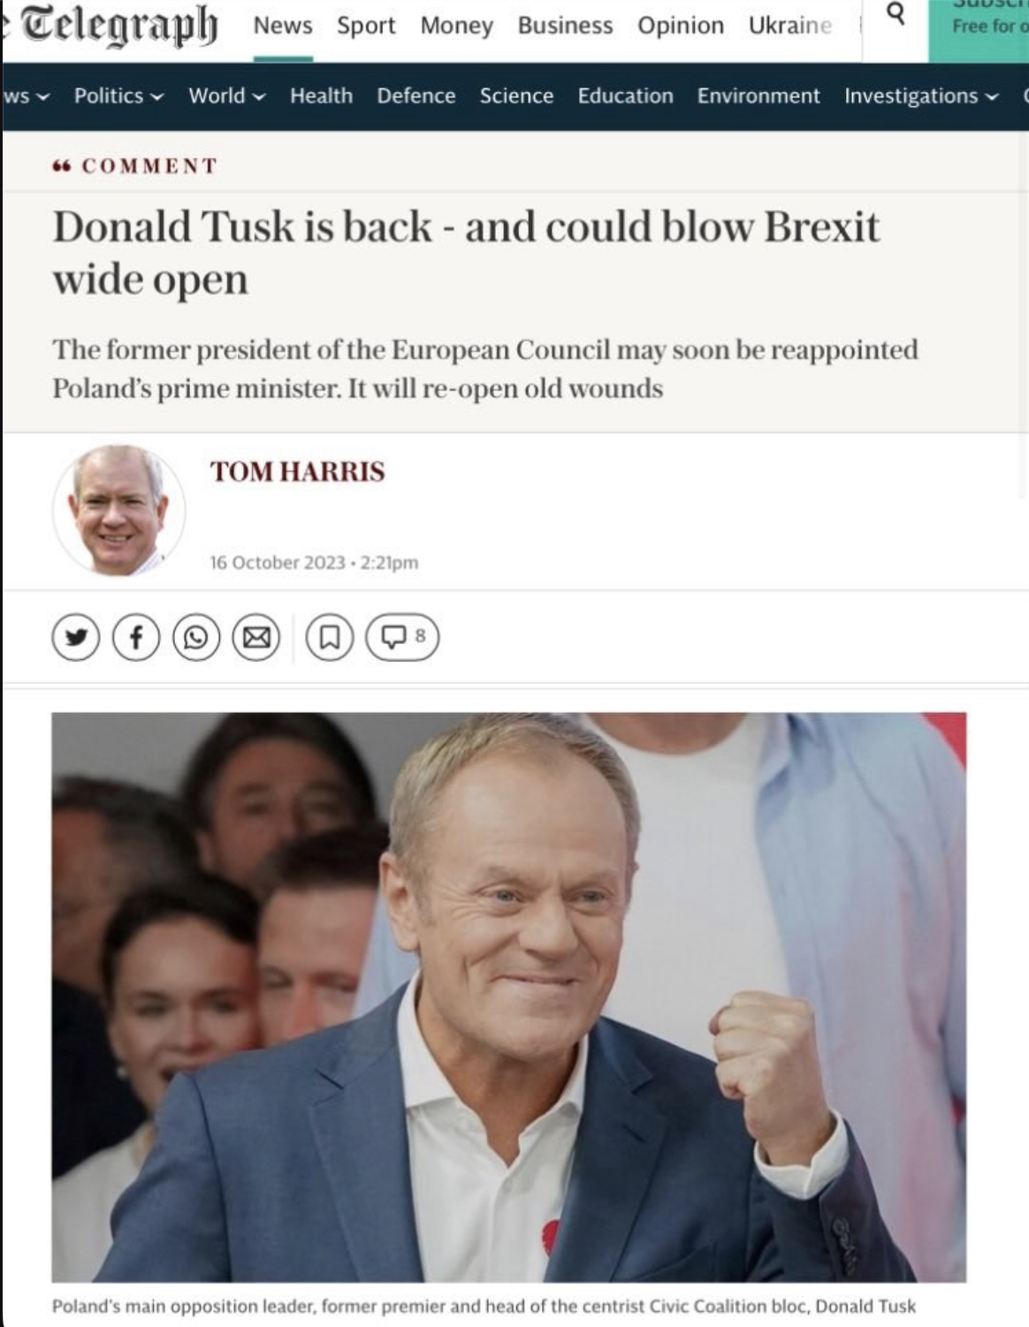Click the Telegraph logo
This screenshot has width=1029, height=1327.
click(118, 27)
